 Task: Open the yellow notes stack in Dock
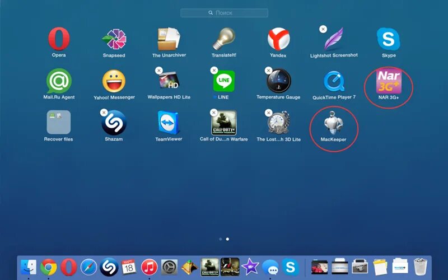click(x=380, y=267)
